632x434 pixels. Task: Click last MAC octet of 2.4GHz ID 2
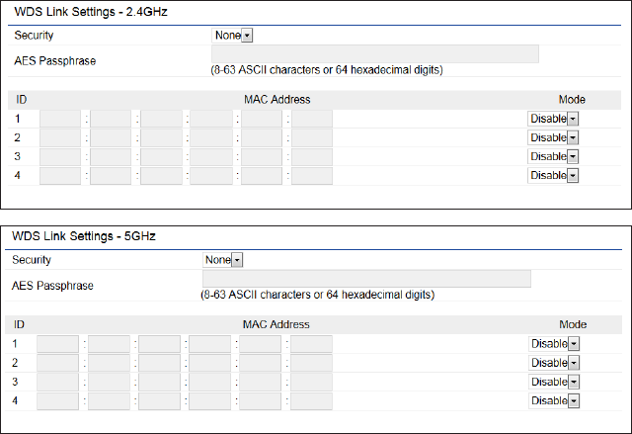312,137
